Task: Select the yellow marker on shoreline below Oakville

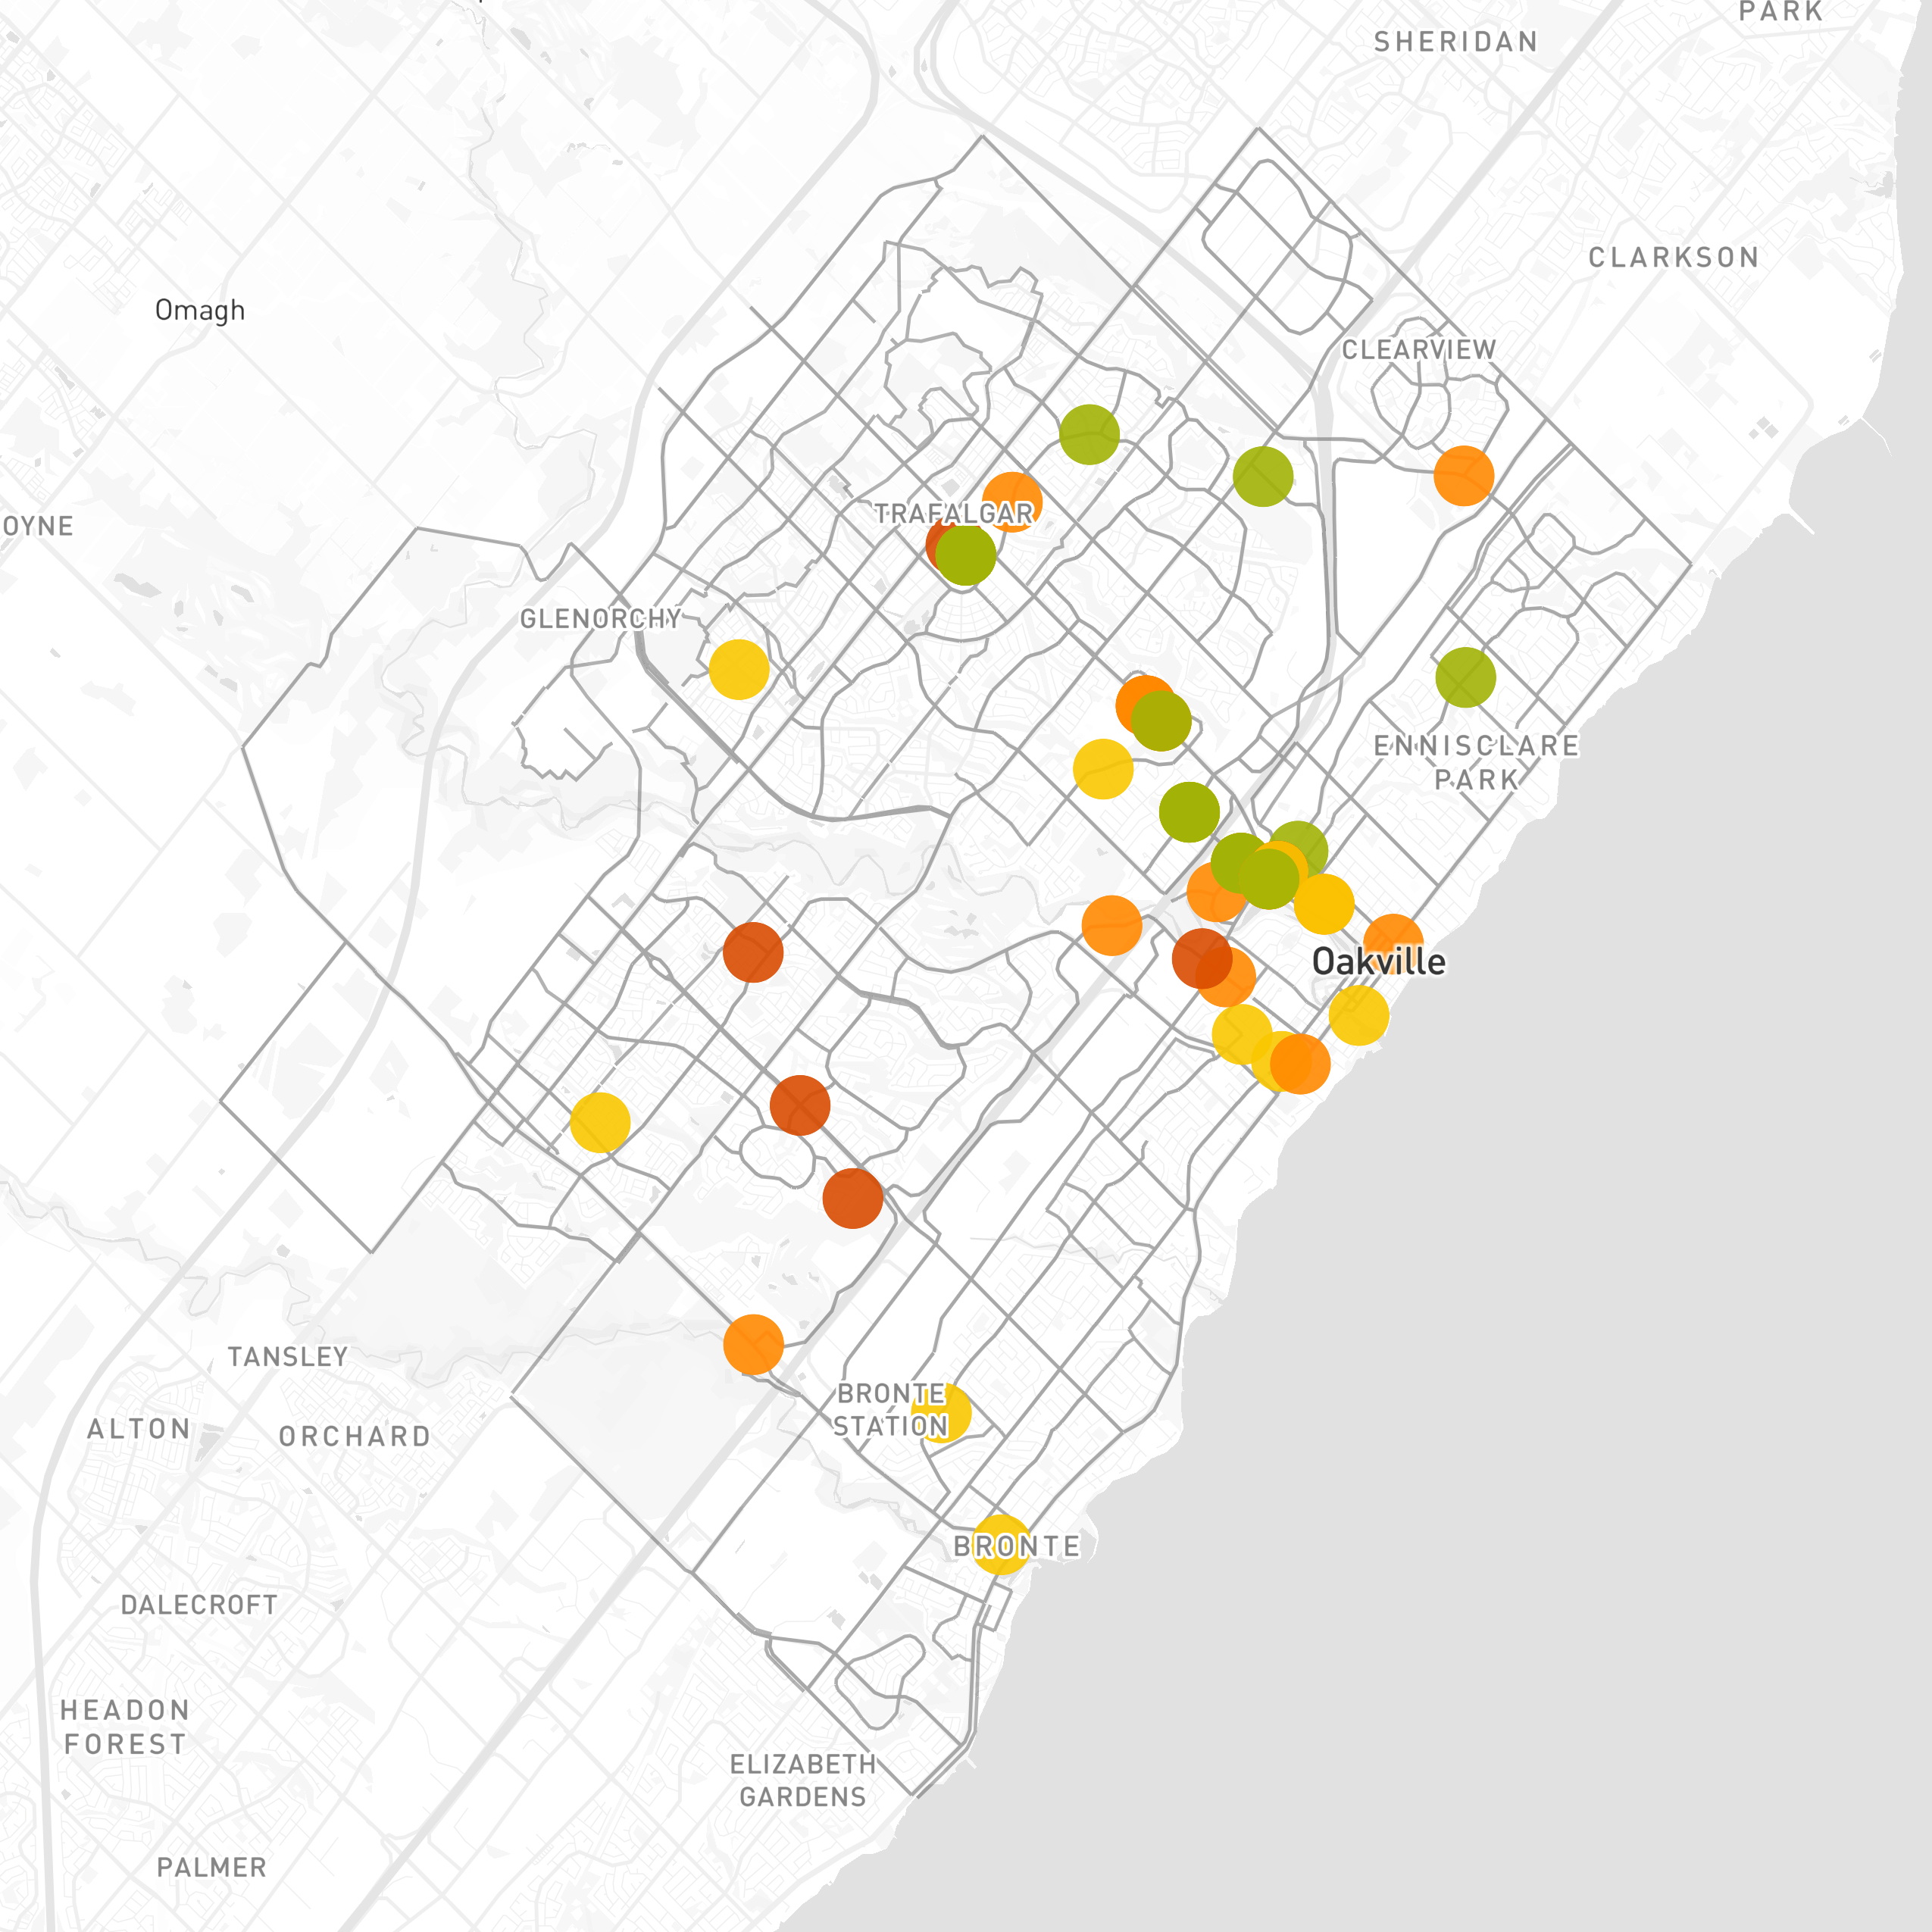Action: pos(1359,1015)
